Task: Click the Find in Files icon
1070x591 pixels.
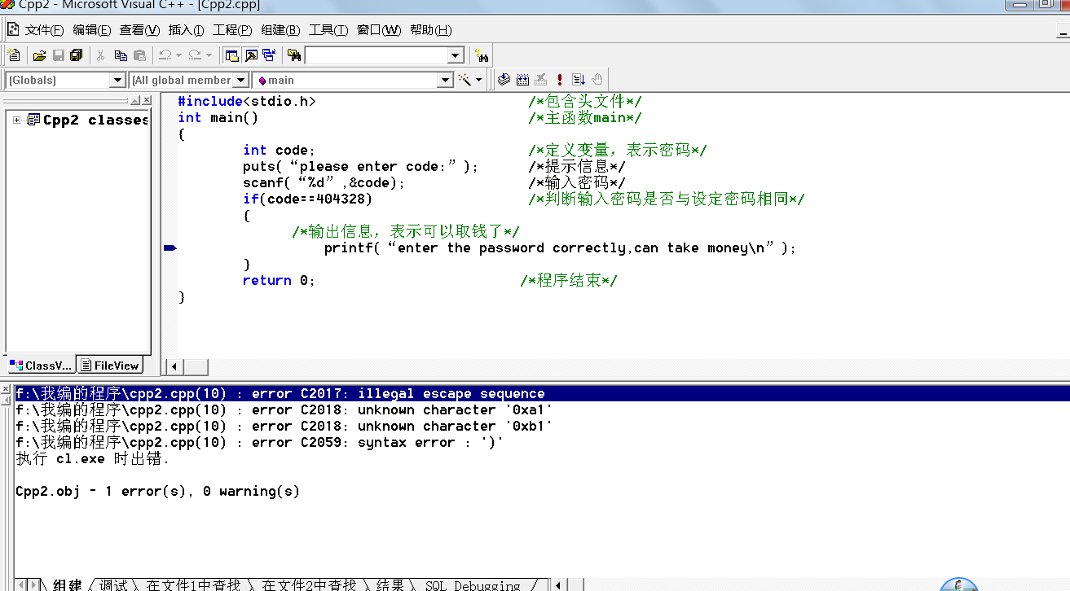Action: click(294, 55)
